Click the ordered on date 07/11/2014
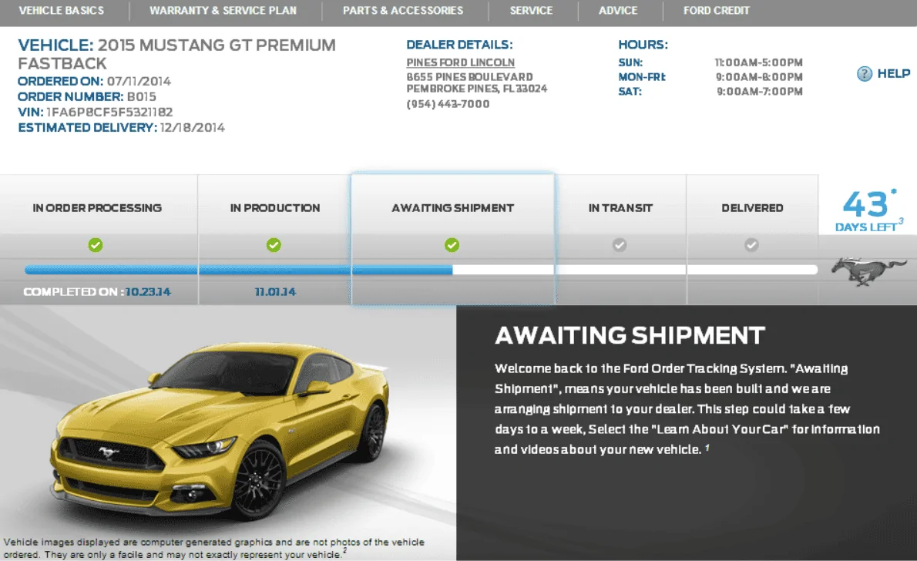The width and height of the screenshot is (917, 561). (139, 82)
